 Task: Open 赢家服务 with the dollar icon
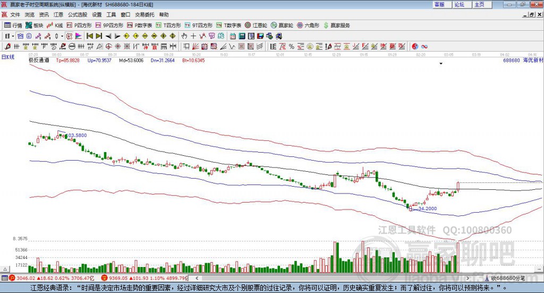point(336,26)
